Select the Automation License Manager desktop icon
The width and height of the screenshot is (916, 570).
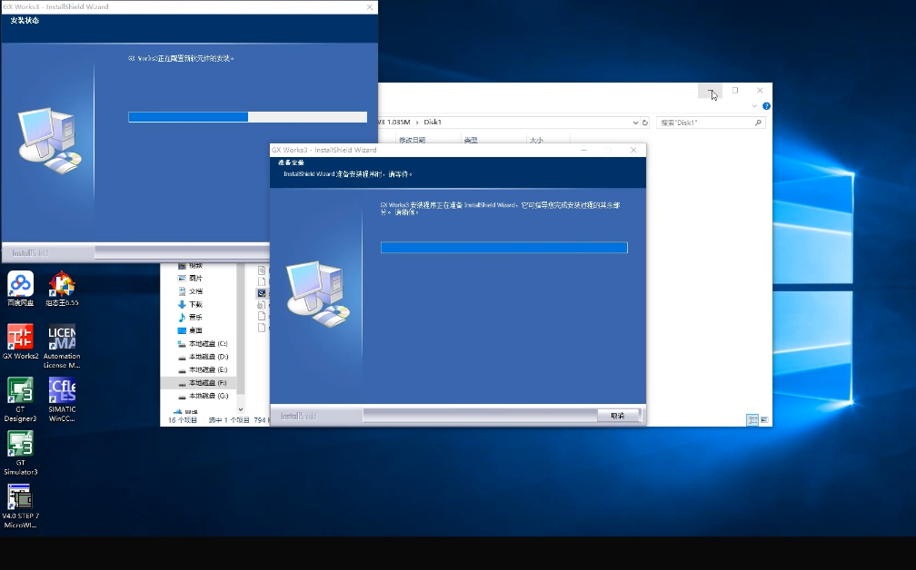tap(62, 346)
